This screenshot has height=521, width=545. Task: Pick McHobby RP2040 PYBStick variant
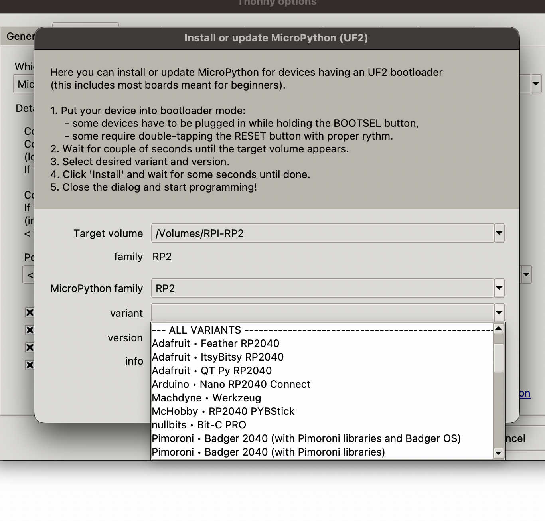322,411
